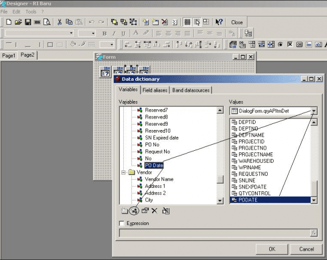This screenshot has width=327, height=260.
Task: Select PO No variable
Action: (x=152, y=145)
